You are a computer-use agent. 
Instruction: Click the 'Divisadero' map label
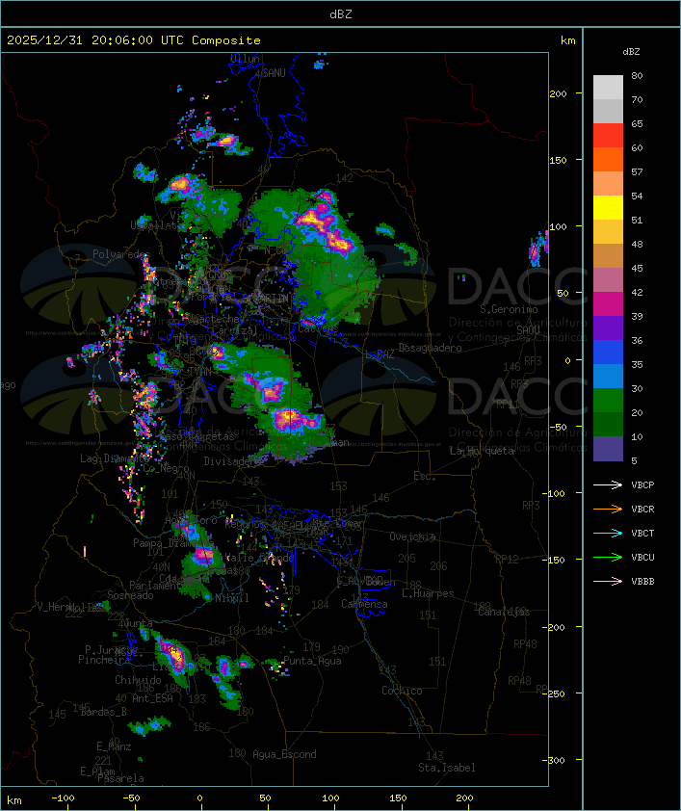click(232, 460)
